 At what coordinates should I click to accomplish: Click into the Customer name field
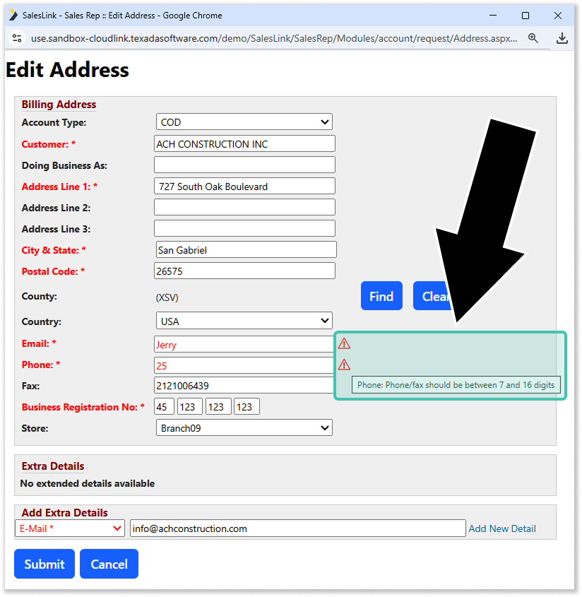point(244,144)
